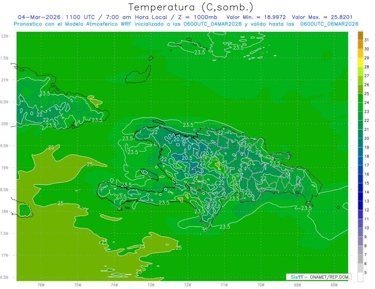The height and width of the screenshot is (289, 375).
Task: Click the title 'Temperatura (C,somb.)'
Action: (191, 7)
